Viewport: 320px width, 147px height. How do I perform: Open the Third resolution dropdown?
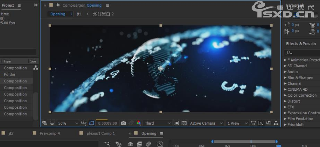click(157, 123)
